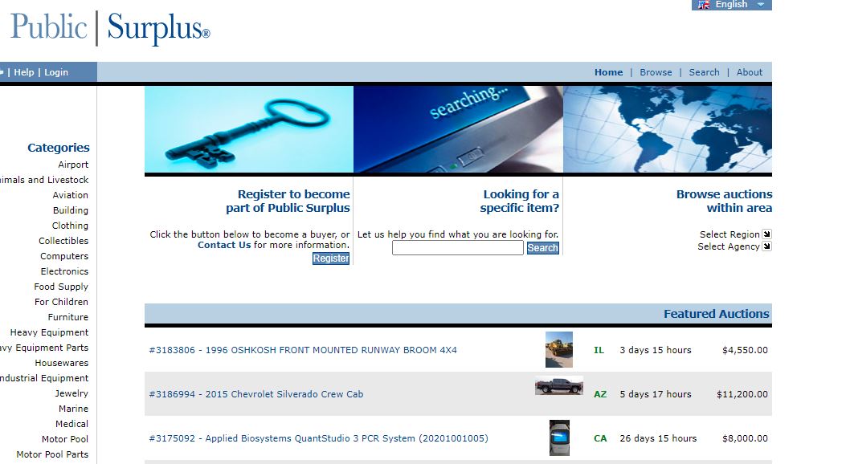Open the Building category
The height and width of the screenshot is (464, 846).
[x=70, y=210]
